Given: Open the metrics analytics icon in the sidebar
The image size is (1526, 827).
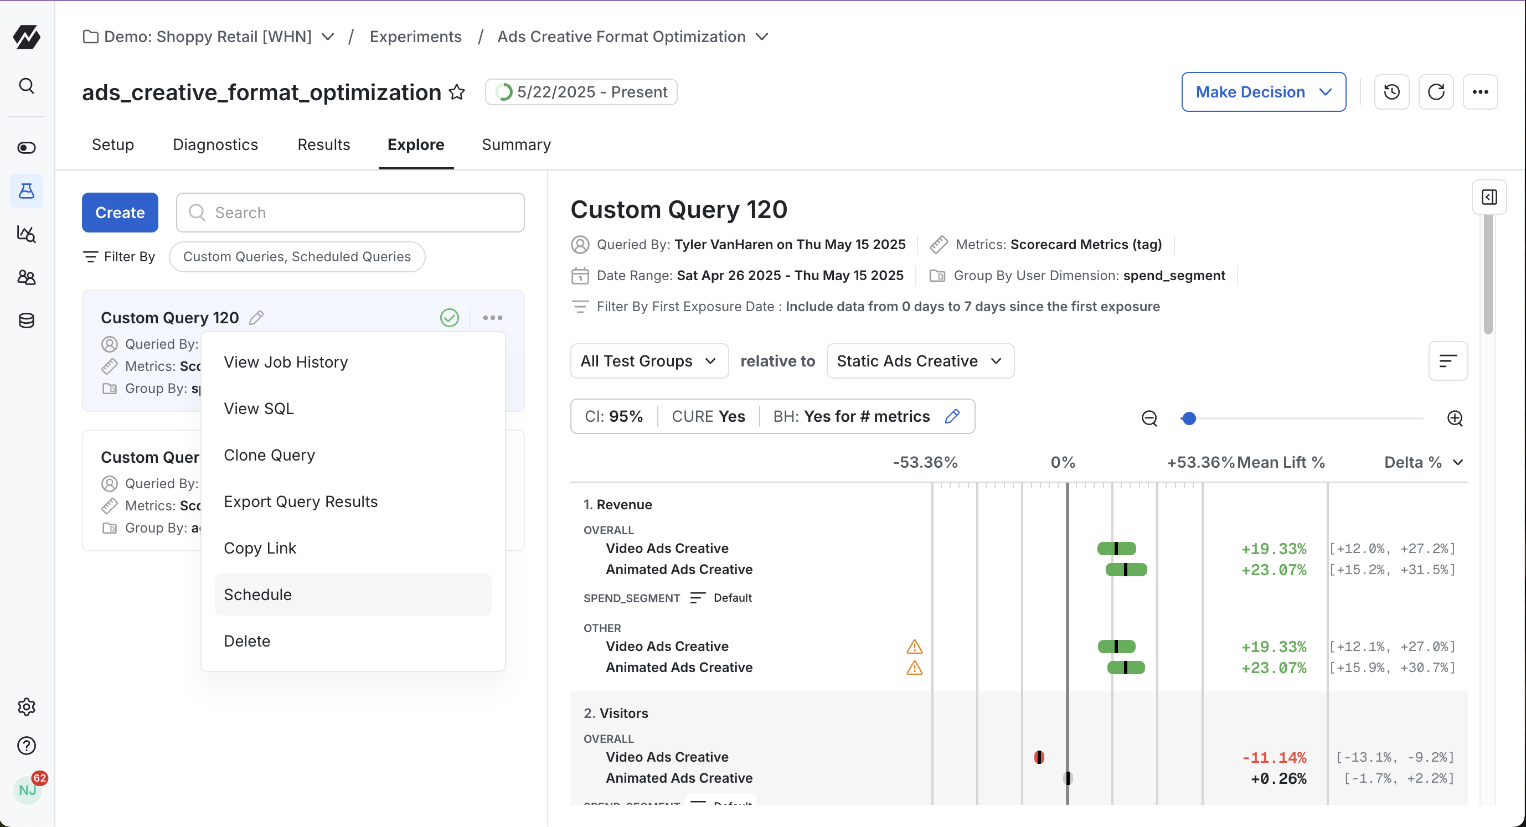Looking at the screenshot, I should [x=27, y=234].
